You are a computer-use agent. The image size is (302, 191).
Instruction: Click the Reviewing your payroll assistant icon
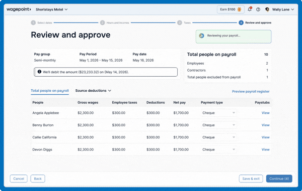click(x=201, y=36)
